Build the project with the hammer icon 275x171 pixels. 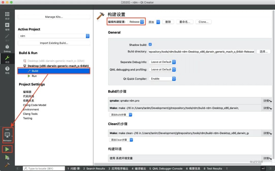[x=7, y=165]
